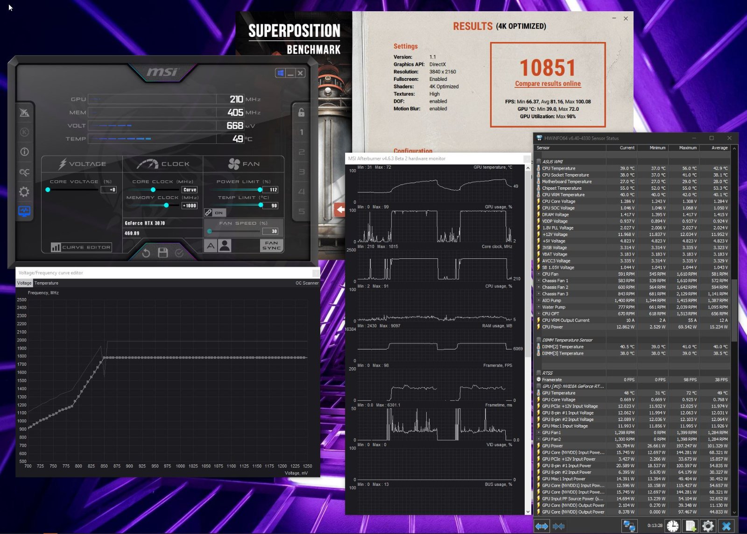Select 'CPU Temperature' row in HWiNFO
Image resolution: width=747 pixels, height=534 pixels.
(633, 168)
